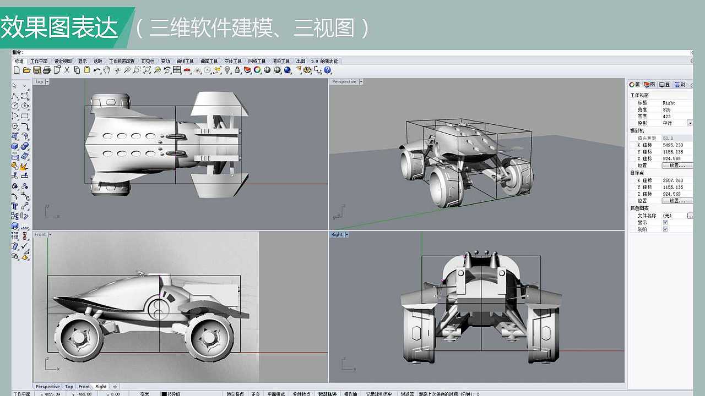
Task: Open the 渲染工具 menu tab
Action: tap(281, 61)
